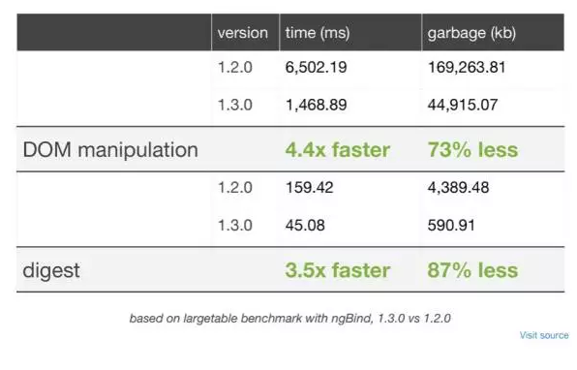577x370 pixels.
Task: Select the 87% less result text
Action: pyautogui.click(x=472, y=270)
